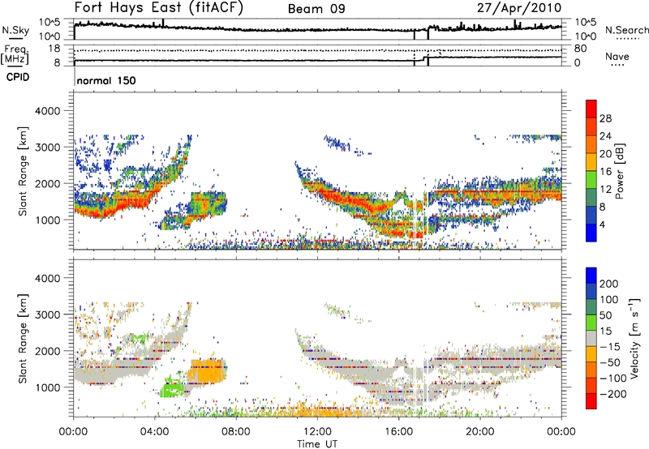Click the '20:00' time tick label

click(479, 432)
